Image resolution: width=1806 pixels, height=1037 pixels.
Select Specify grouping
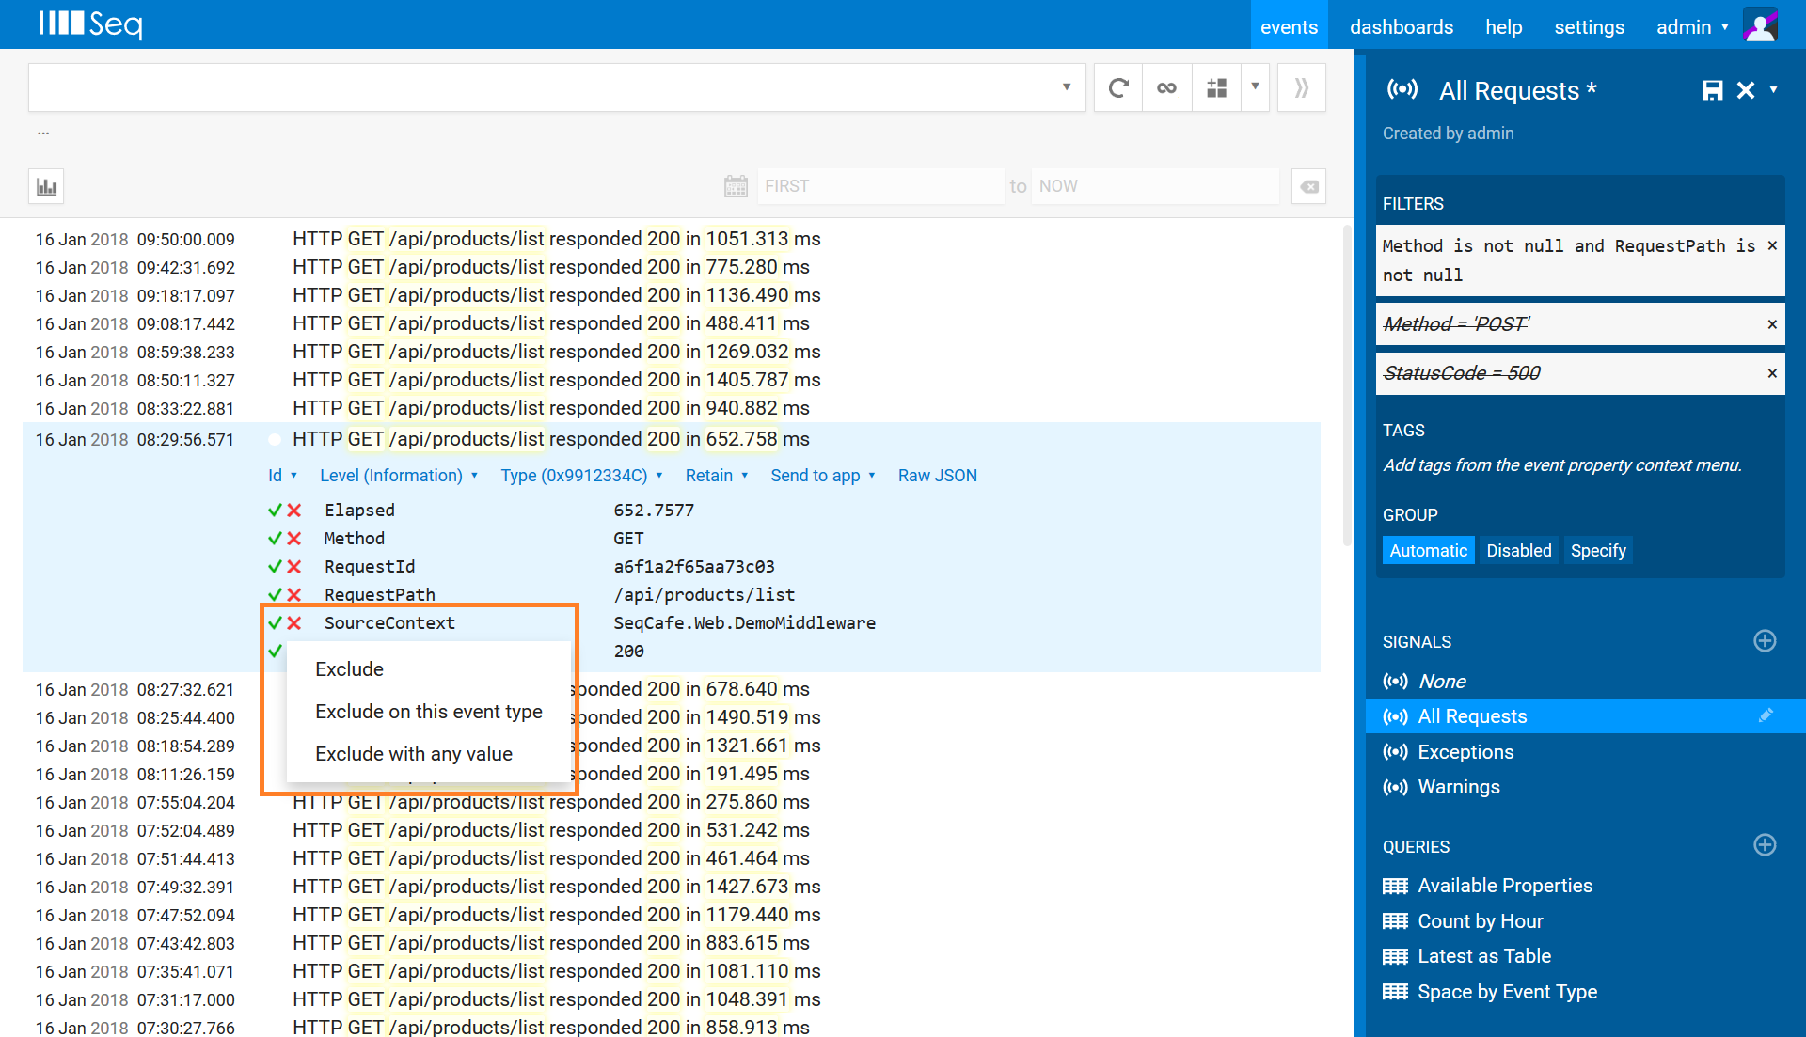pyautogui.click(x=1598, y=551)
